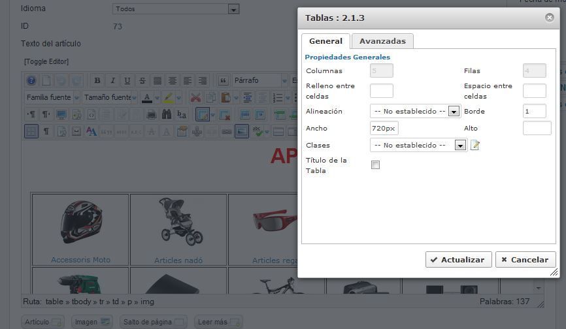Screen dimensions: 566x329
Task: Open the Clases dropdown
Action: point(418,145)
